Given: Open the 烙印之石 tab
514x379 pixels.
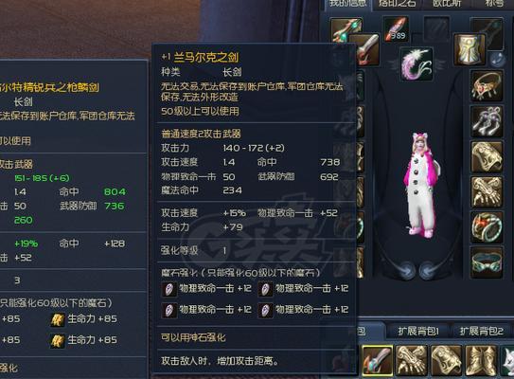Looking at the screenshot, I should click(397, 3).
